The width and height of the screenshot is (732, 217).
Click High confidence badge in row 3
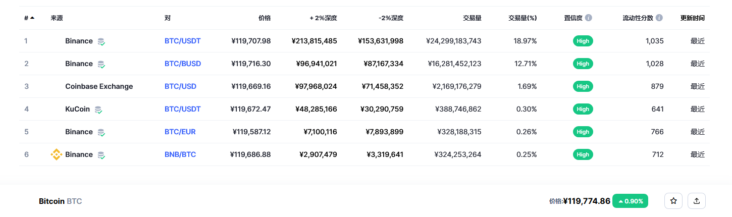click(x=583, y=86)
